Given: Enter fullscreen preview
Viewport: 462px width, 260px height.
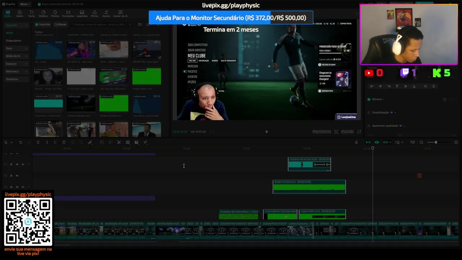Looking at the screenshot, I should coord(359,132).
